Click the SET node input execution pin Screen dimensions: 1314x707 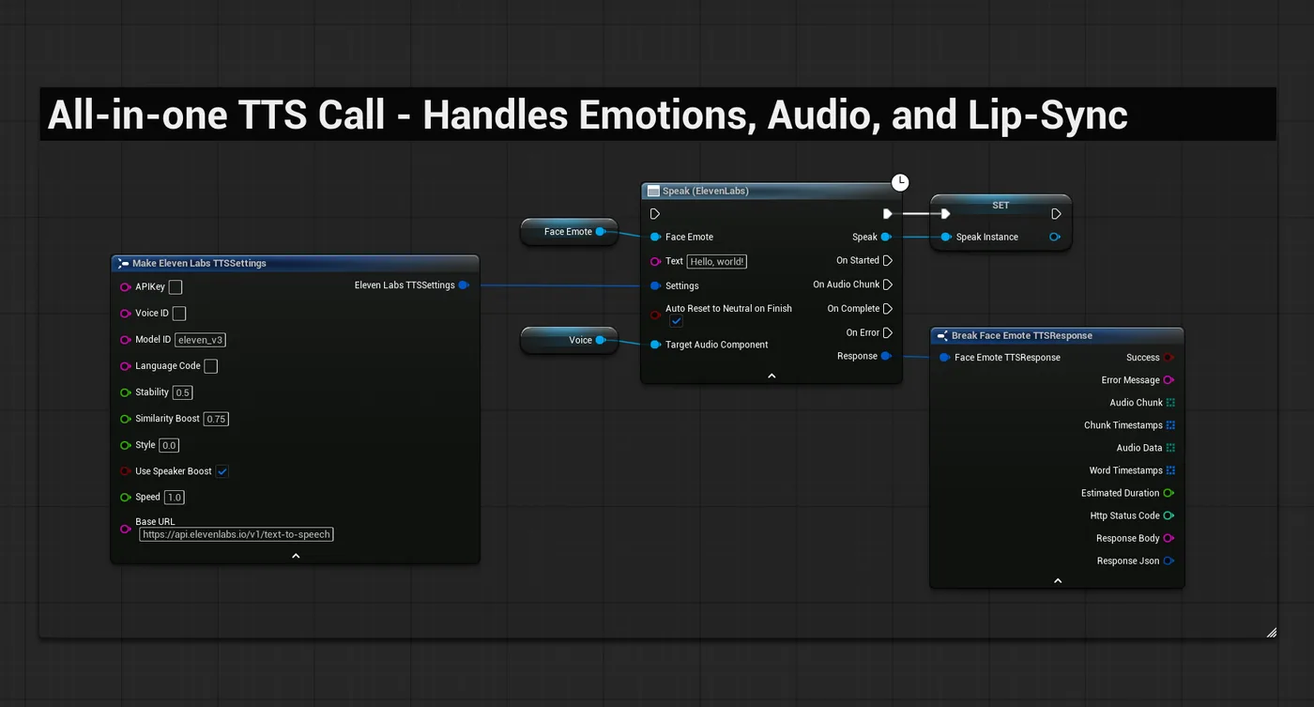point(945,214)
